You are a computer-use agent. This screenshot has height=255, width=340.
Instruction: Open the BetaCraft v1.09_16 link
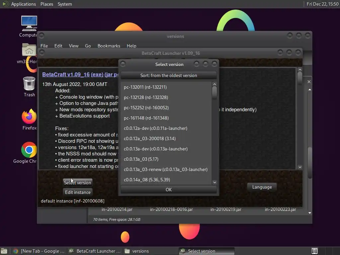pos(66,74)
